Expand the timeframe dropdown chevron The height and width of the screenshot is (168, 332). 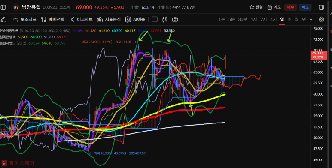311,20
